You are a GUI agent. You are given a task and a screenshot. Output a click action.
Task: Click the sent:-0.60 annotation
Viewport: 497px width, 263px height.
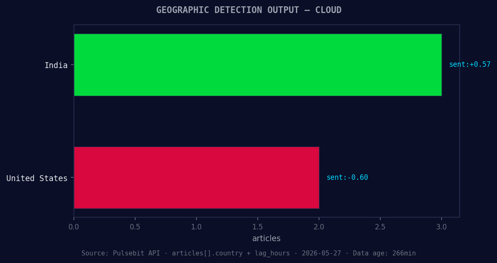click(348, 177)
